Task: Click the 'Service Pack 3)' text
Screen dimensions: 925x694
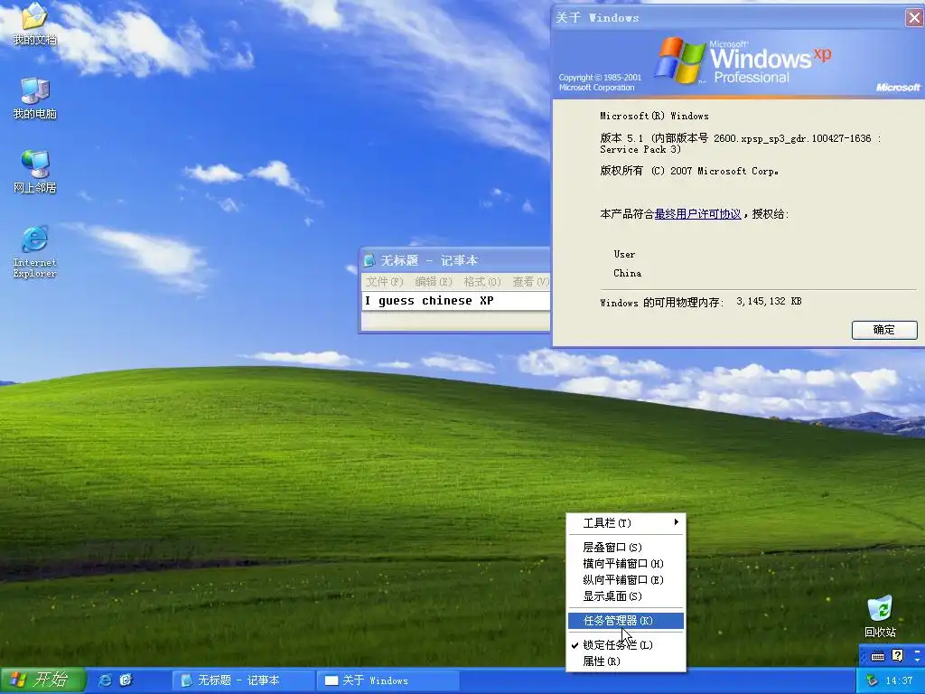Action: pyautogui.click(x=640, y=150)
